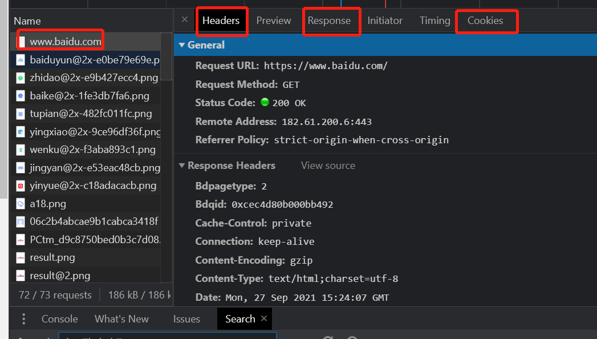Select jingyan@2x-e53eac48cb.png request name

95,168
